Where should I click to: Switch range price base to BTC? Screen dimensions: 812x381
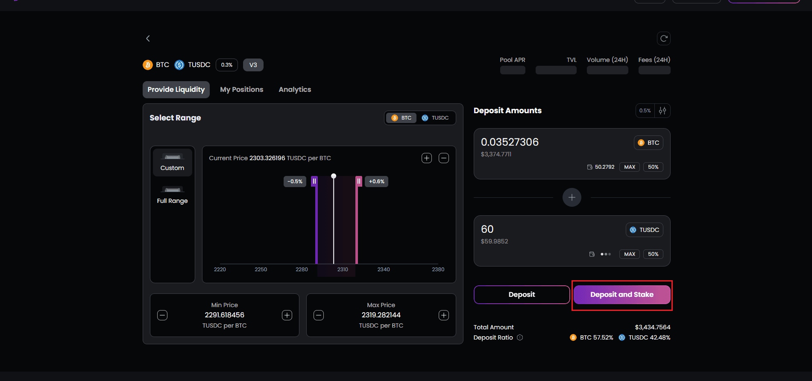pyautogui.click(x=401, y=118)
